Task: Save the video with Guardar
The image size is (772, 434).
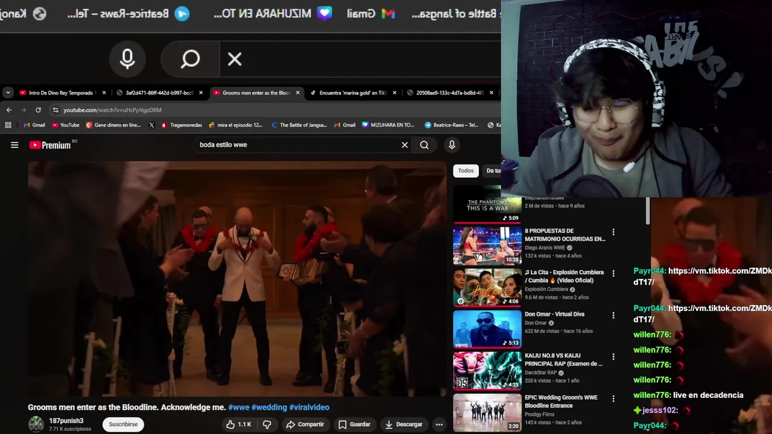Action: click(355, 424)
